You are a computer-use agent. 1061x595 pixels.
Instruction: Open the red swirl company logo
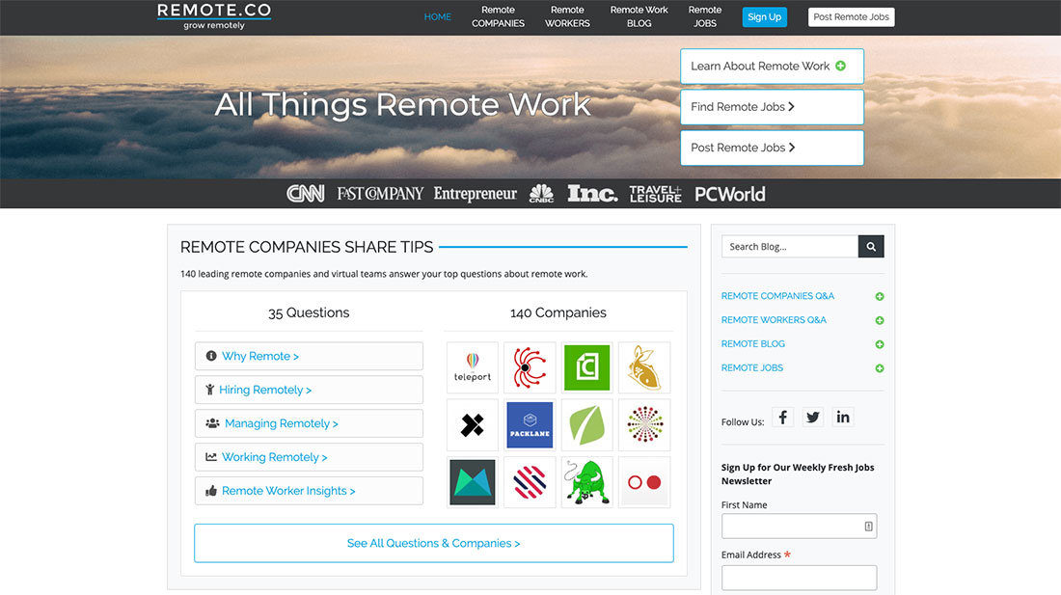point(530,367)
